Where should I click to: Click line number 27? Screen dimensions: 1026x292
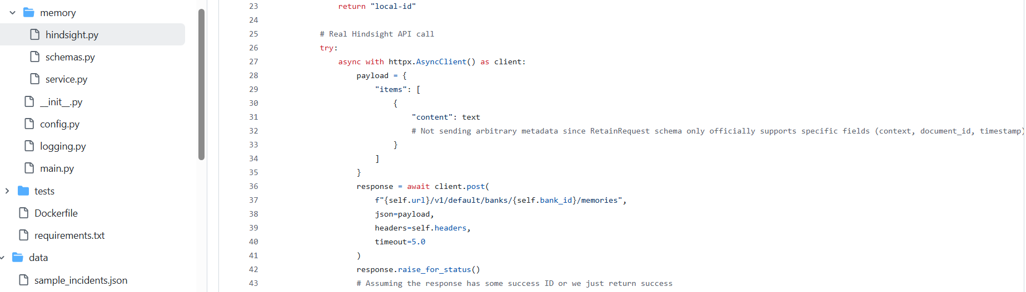coord(253,62)
